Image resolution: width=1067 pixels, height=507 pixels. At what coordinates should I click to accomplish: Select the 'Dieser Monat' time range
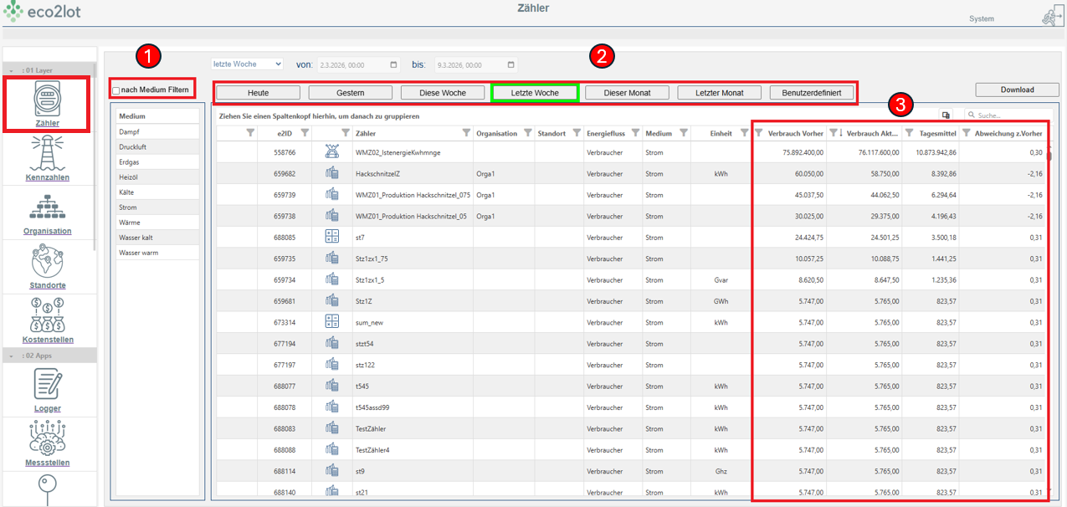point(628,92)
